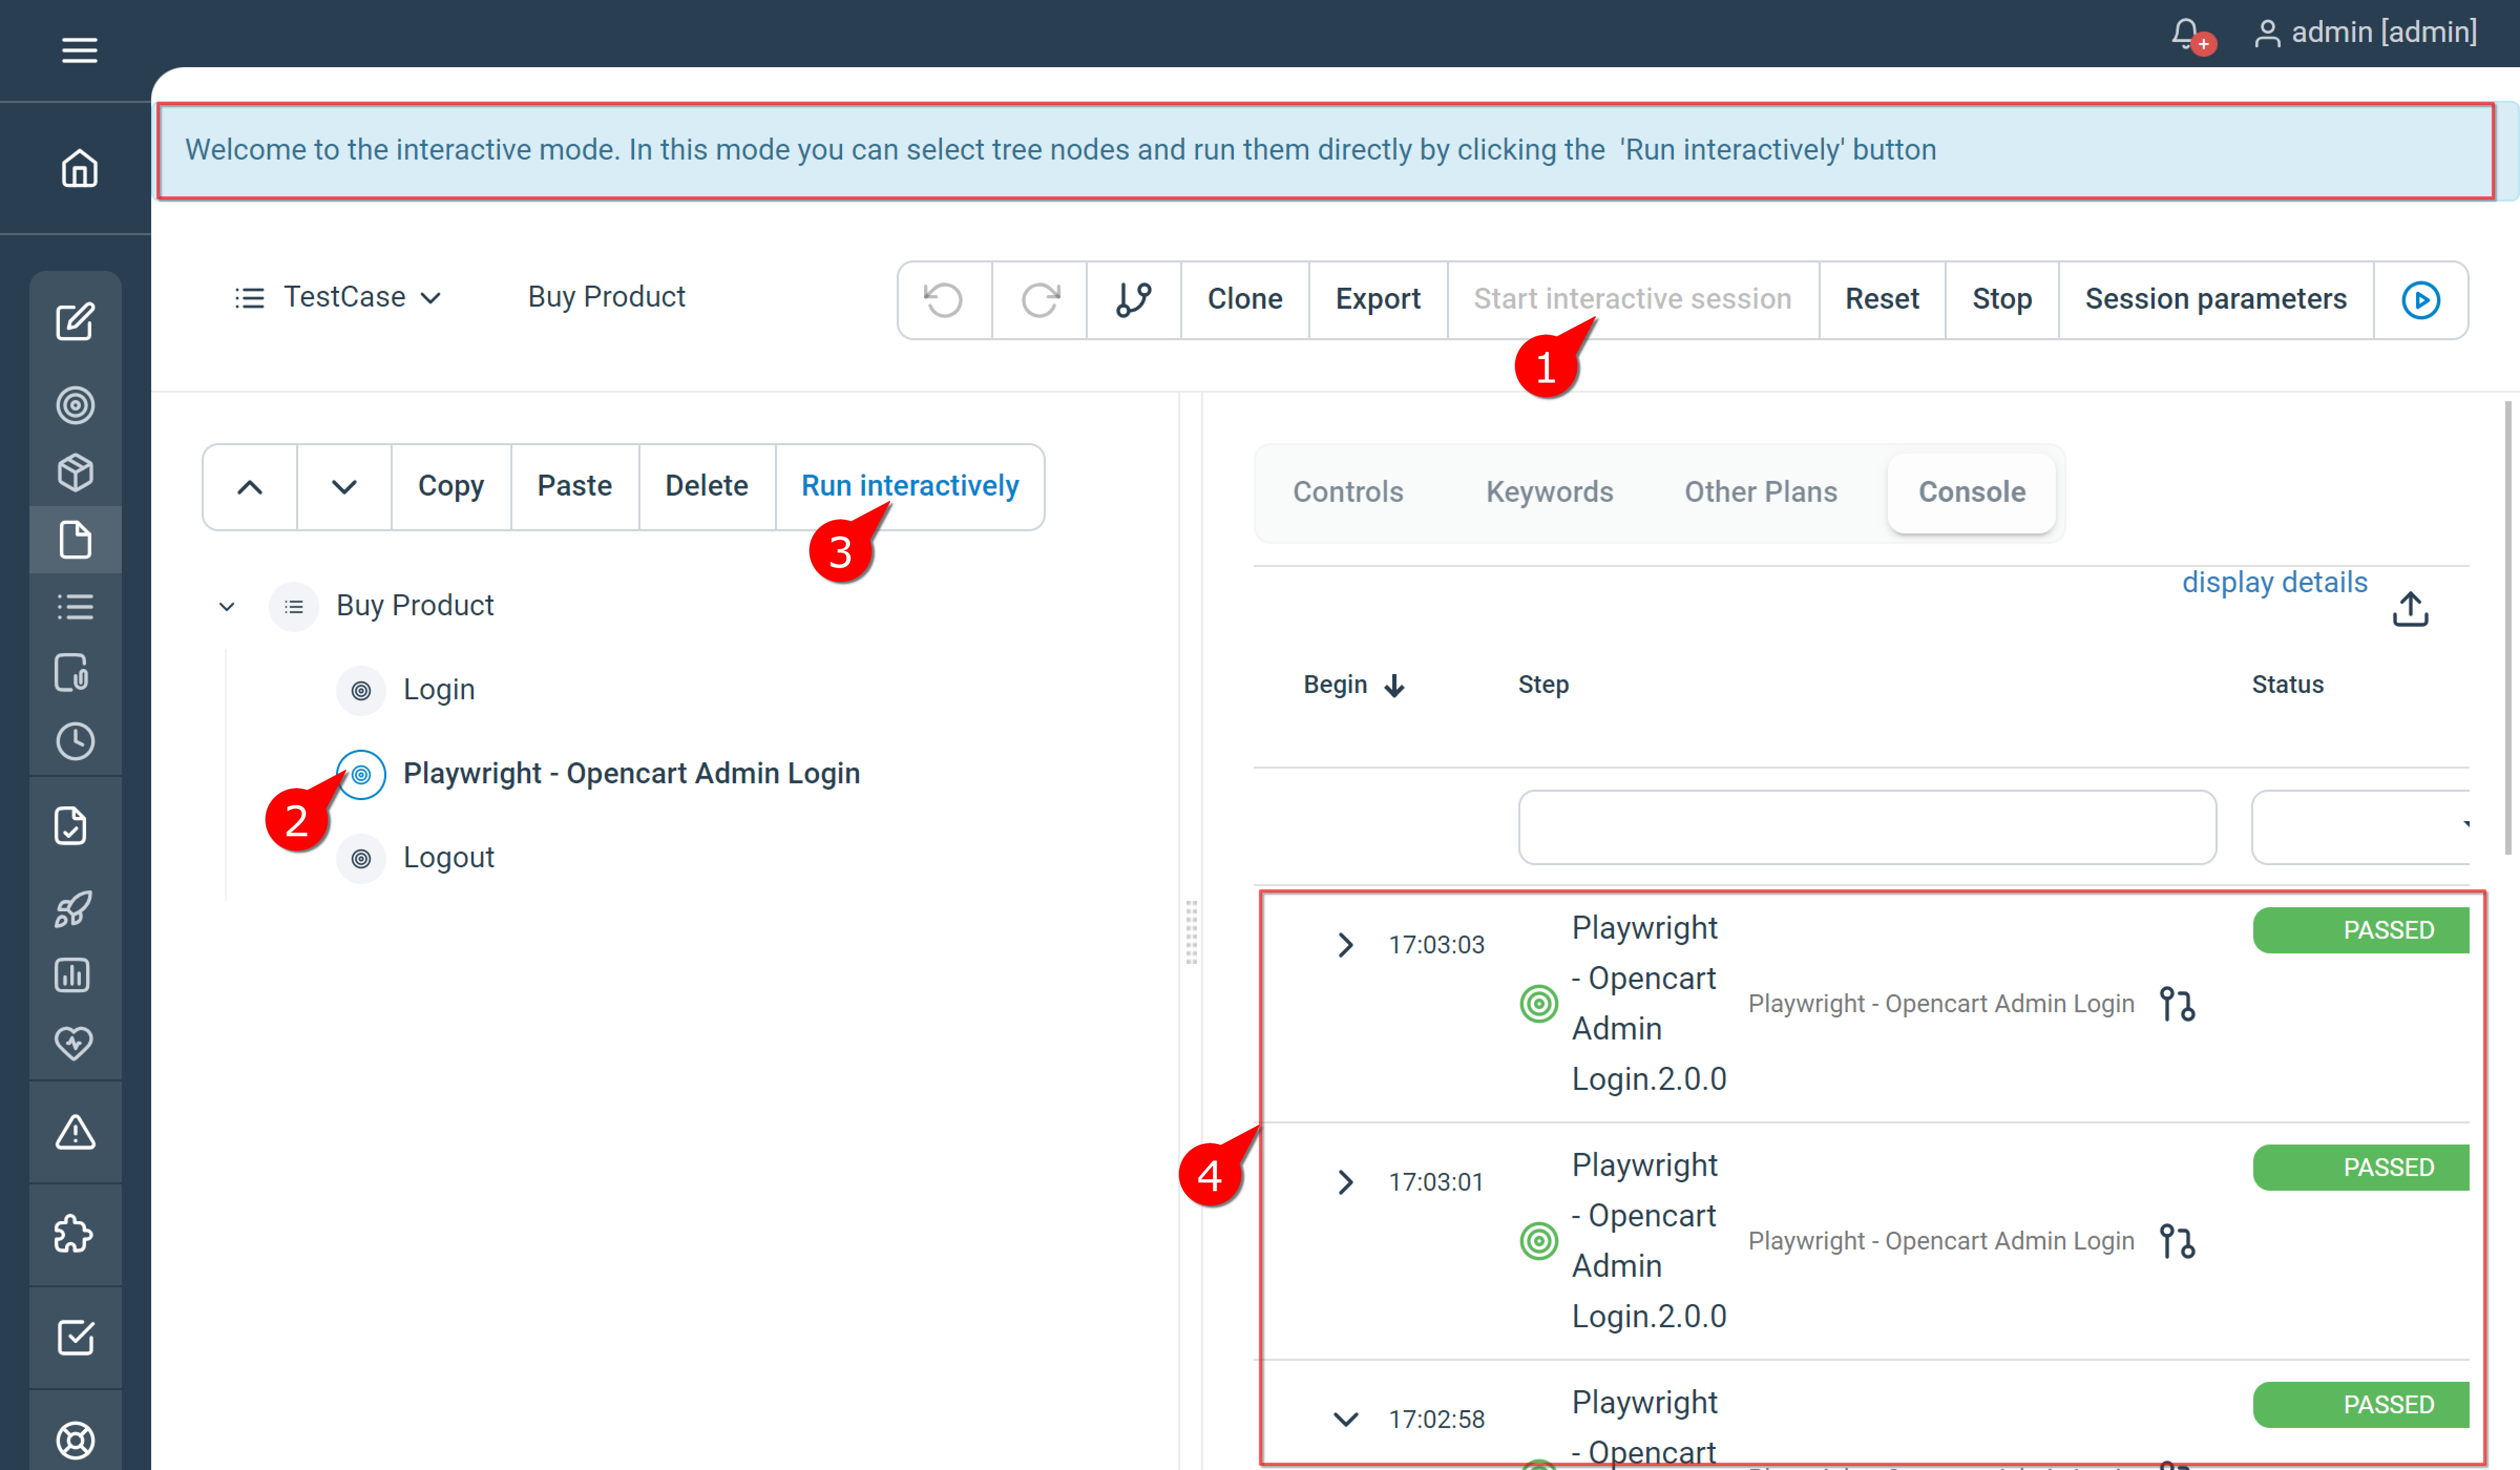
Task: Click the step filter input field
Action: pos(1866,827)
